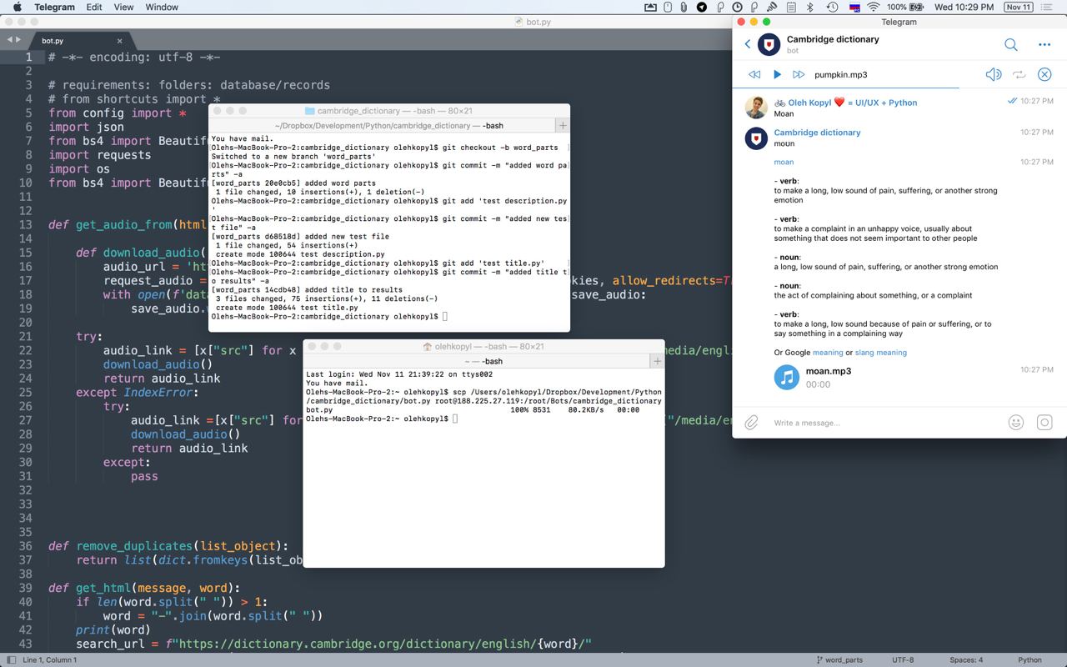
Task: Search within the Cambridge dictionary chat
Action: tap(1011, 44)
